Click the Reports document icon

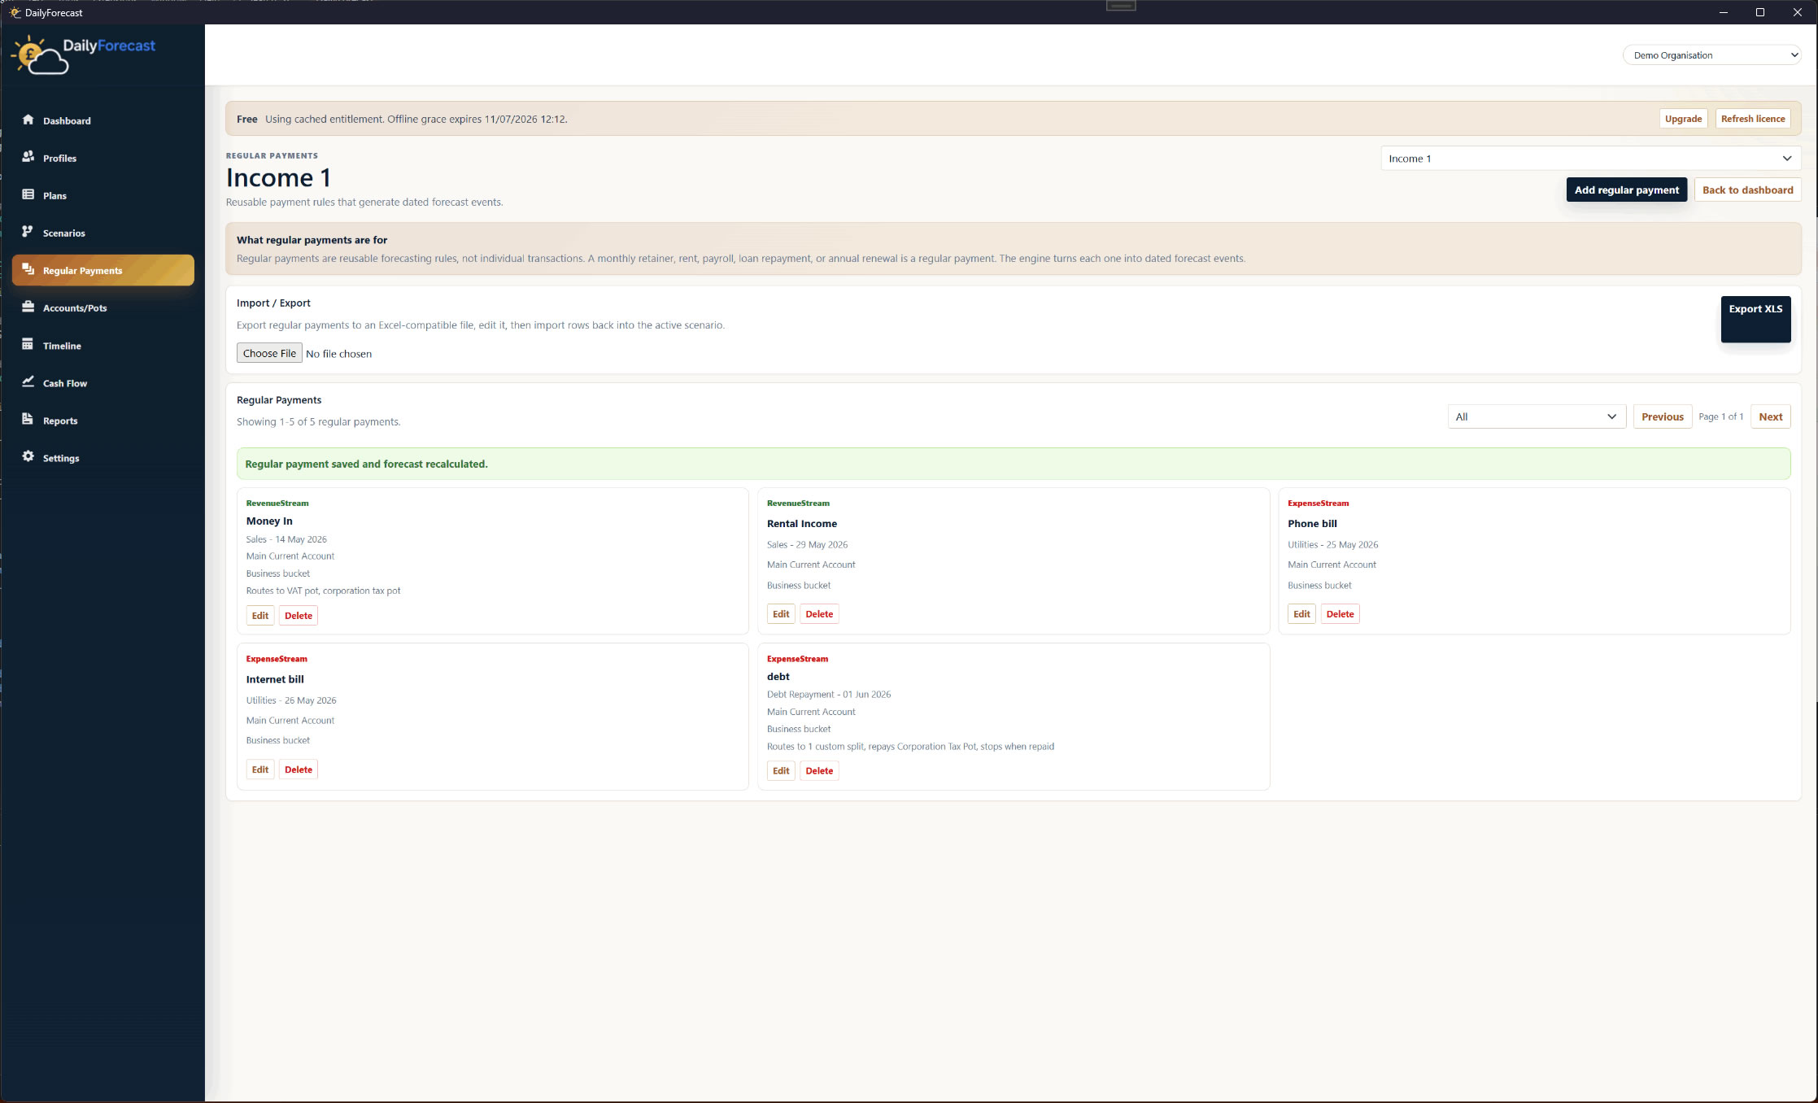[x=28, y=419]
